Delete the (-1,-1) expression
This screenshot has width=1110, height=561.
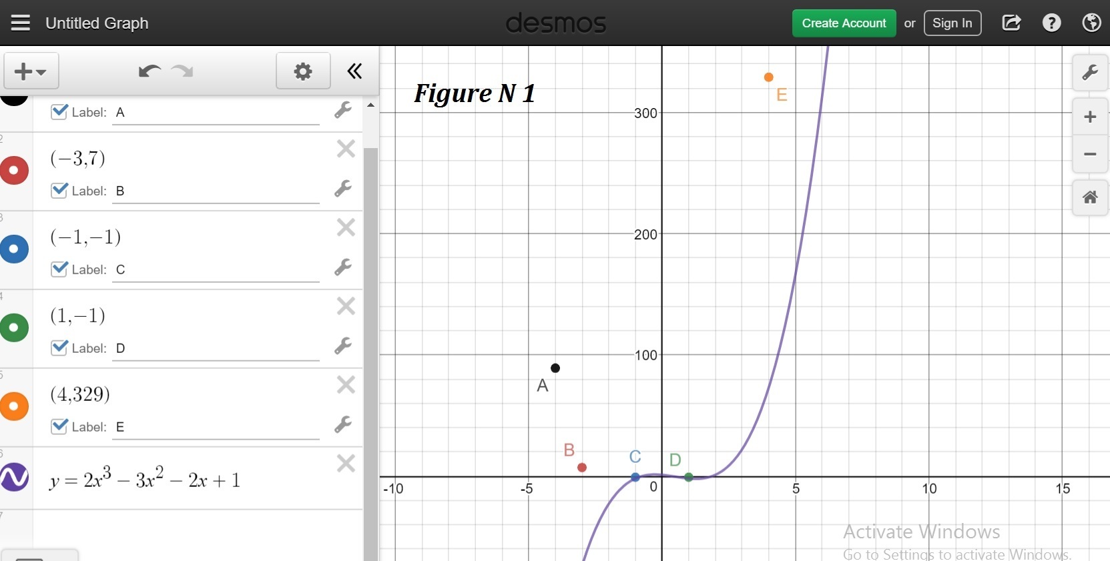tap(346, 227)
